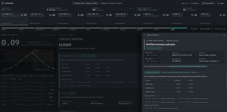Click the Recovery observation 4 chip in the panel
Screen dimensions: 227x112
pos(193,102)
